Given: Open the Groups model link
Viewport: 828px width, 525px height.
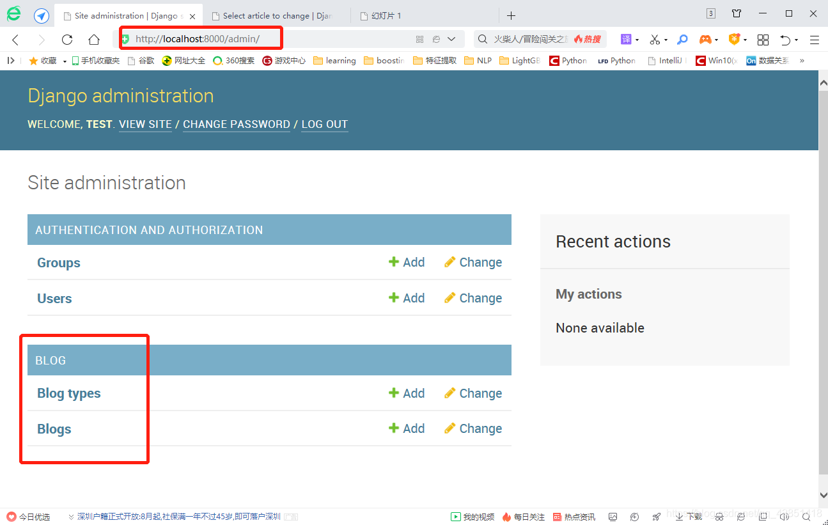Looking at the screenshot, I should (59, 263).
